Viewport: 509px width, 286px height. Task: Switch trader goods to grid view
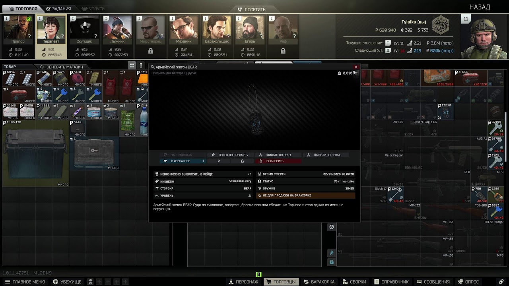[132, 66]
